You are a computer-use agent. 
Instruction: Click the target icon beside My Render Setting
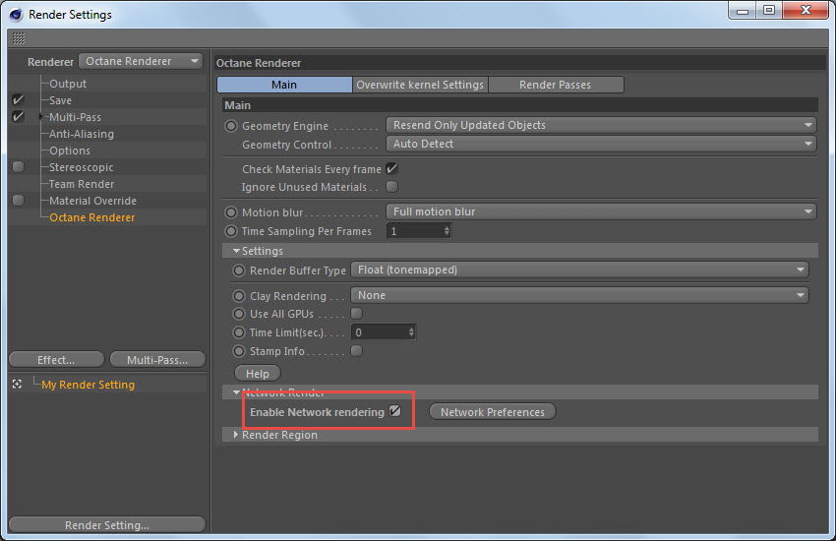(17, 384)
